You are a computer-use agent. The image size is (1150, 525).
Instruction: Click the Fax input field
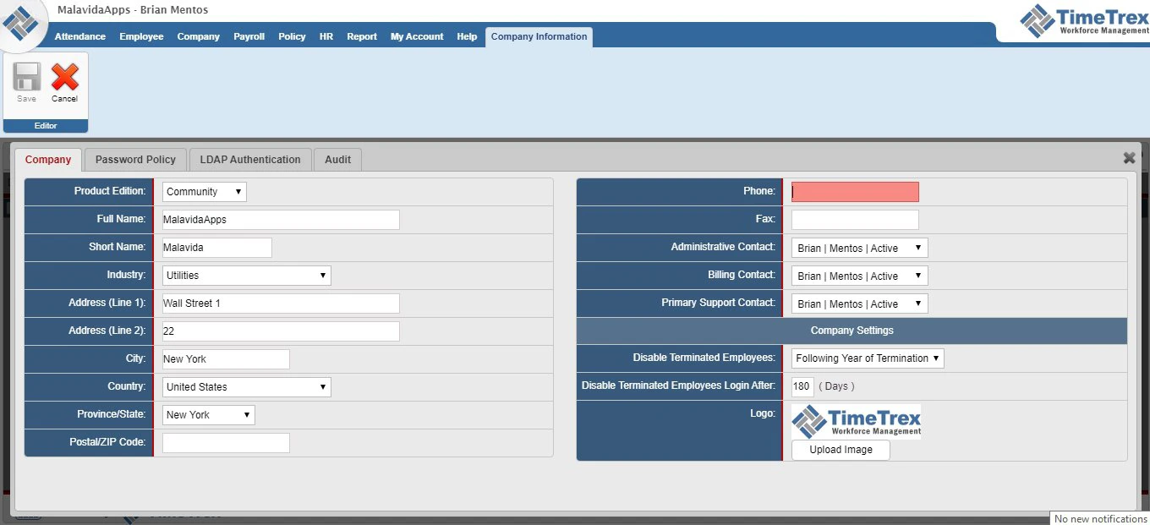(x=855, y=220)
